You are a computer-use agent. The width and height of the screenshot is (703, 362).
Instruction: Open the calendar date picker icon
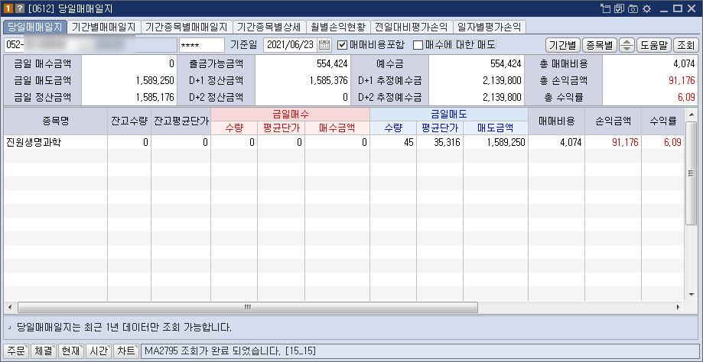point(324,45)
